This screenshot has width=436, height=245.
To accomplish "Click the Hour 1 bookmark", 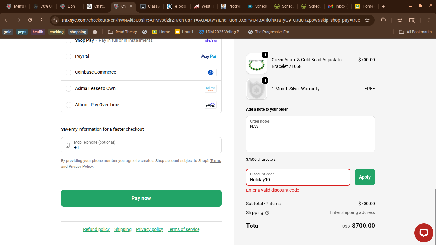I will point(184,32).
